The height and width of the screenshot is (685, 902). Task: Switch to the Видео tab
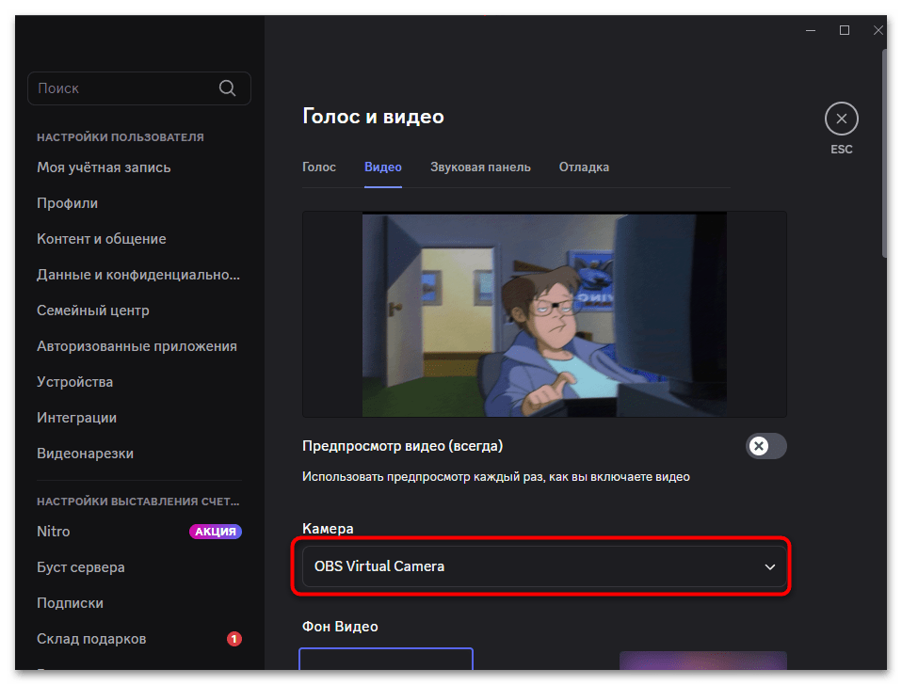(x=382, y=167)
